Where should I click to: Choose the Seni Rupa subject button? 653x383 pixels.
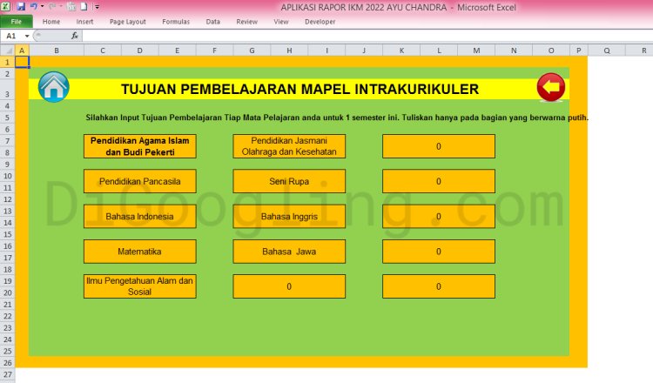pyautogui.click(x=289, y=181)
